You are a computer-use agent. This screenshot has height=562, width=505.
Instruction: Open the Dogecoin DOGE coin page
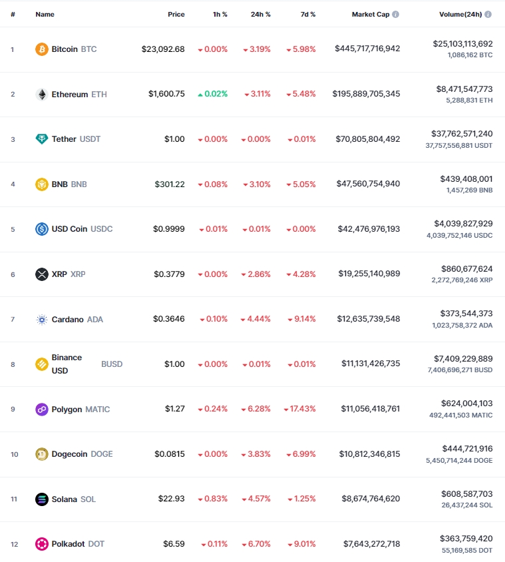[82, 454]
